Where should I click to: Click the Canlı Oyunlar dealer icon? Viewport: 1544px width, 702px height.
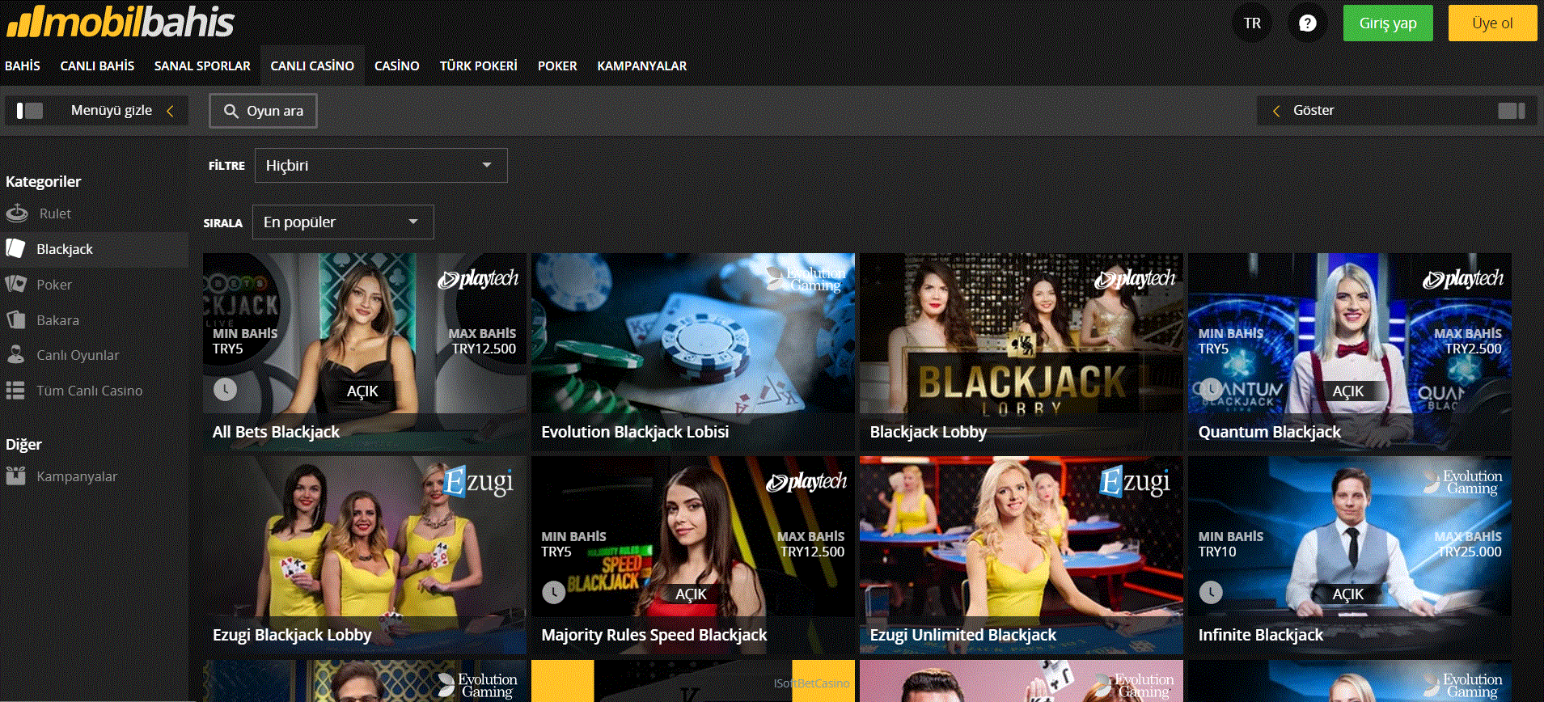(x=15, y=355)
